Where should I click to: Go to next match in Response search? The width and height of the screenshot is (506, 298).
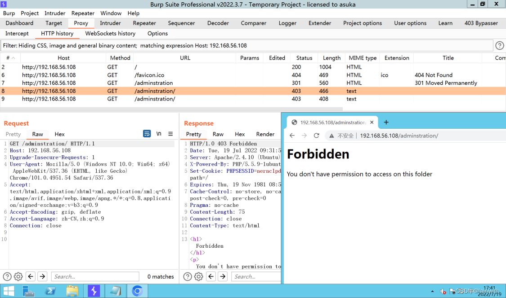tap(223, 276)
